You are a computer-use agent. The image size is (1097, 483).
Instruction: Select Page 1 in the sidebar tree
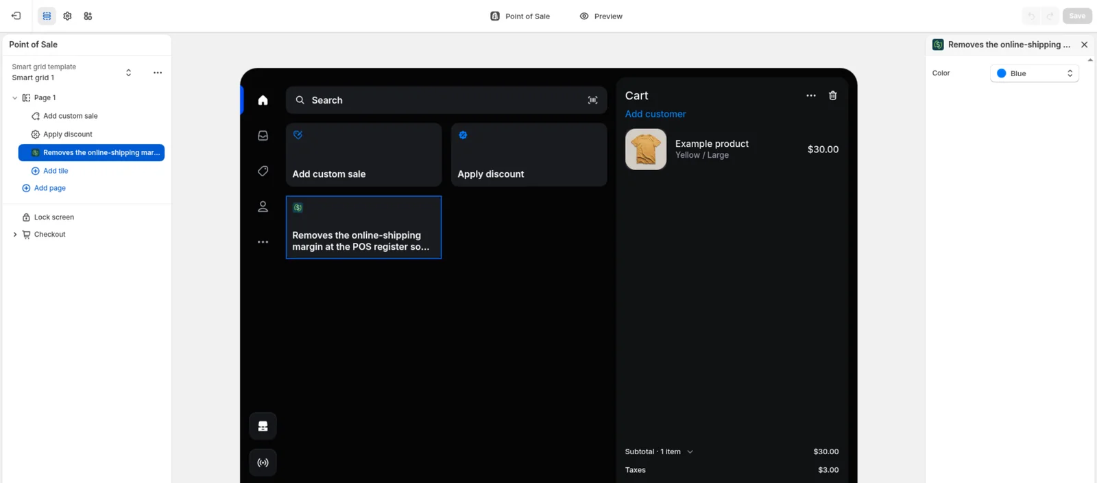click(45, 97)
